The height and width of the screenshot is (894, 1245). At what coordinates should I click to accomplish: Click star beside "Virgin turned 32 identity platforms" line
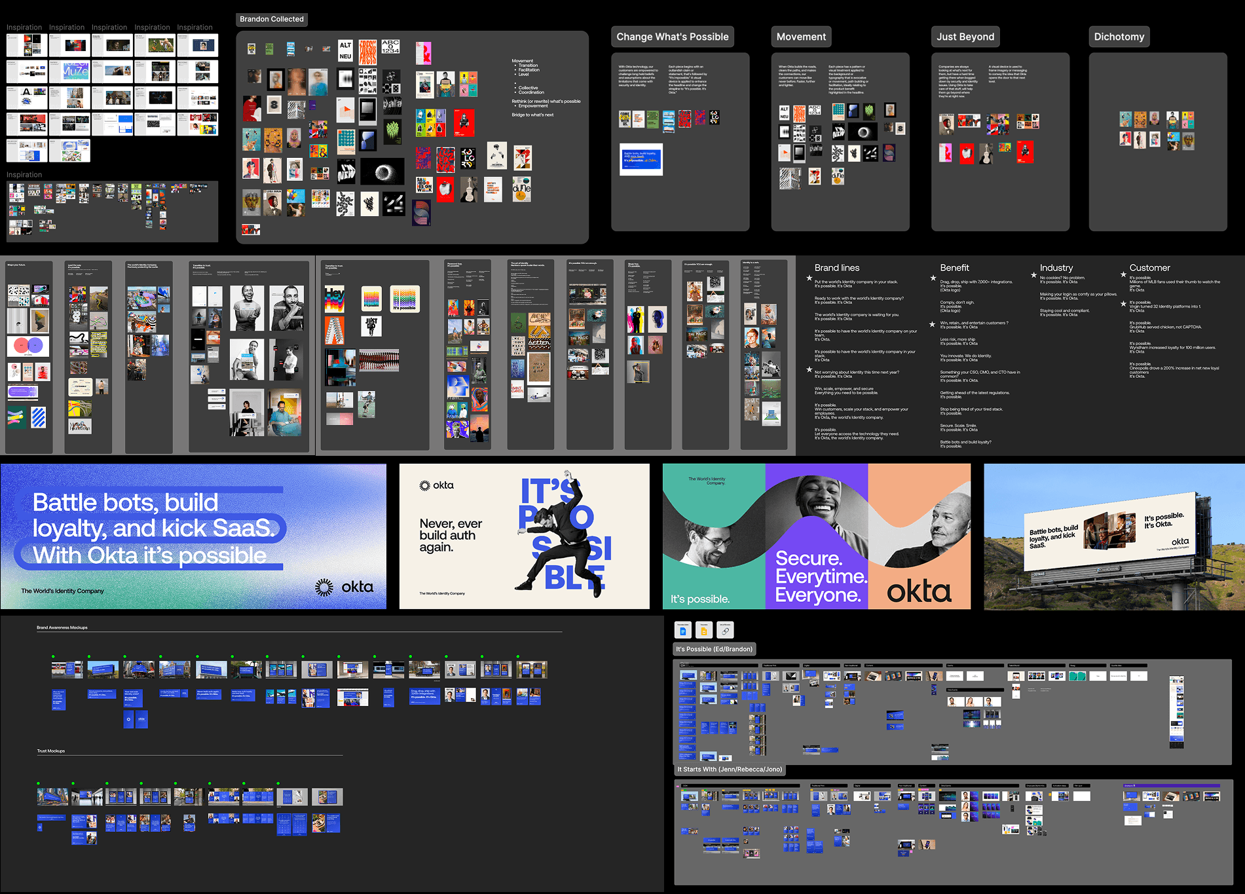[1123, 303]
